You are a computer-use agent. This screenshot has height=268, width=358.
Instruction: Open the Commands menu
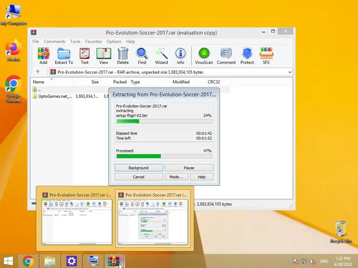click(55, 42)
